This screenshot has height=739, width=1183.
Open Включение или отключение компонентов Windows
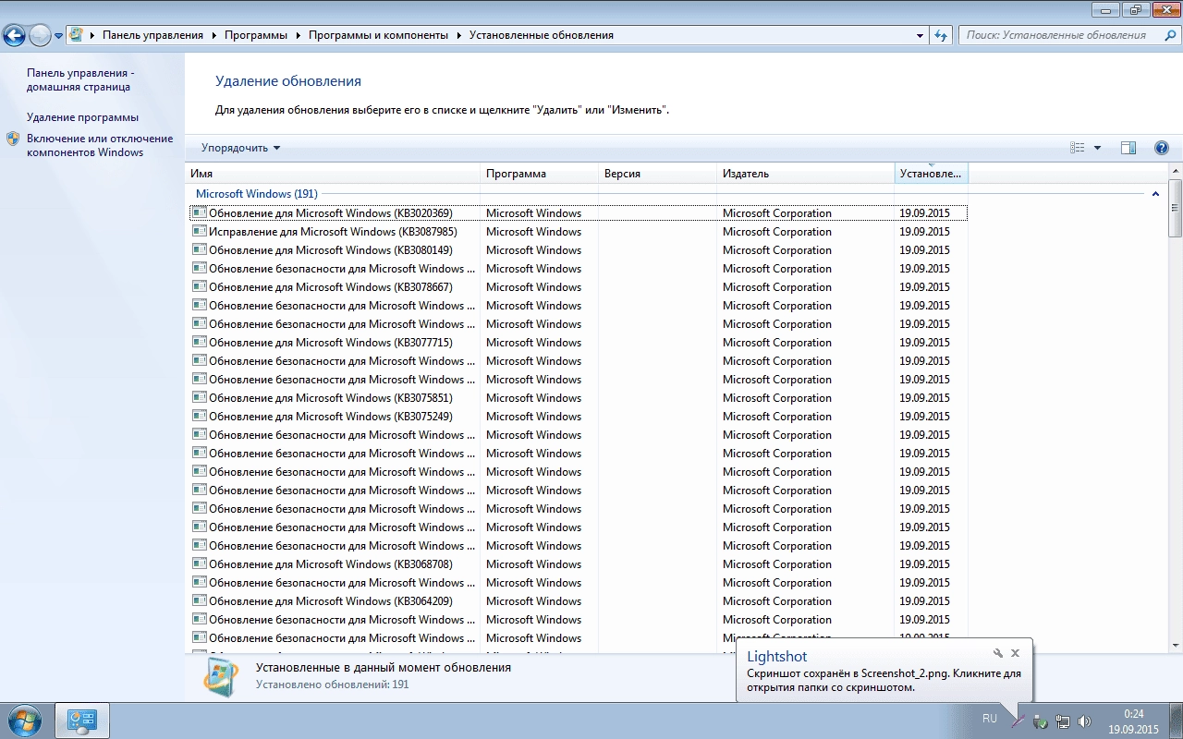tap(100, 145)
